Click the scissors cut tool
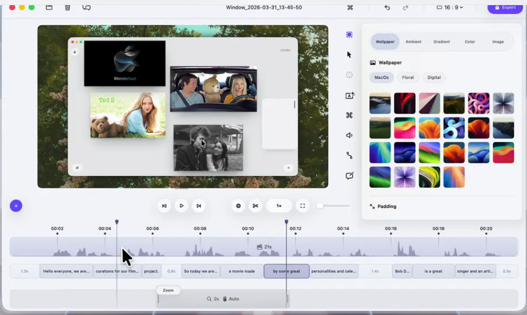This screenshot has height=315, width=527. pyautogui.click(x=256, y=206)
